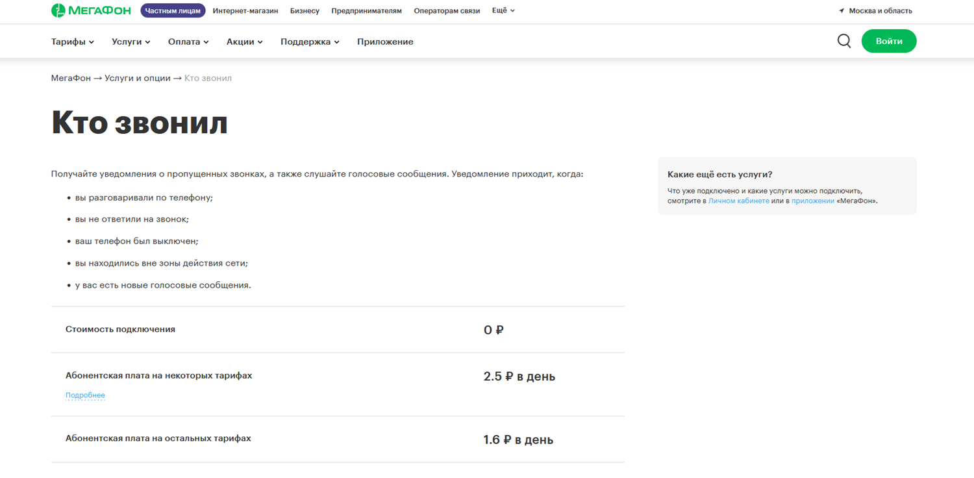Click bullet вы находились вне зоны действия сети

[x=162, y=263]
